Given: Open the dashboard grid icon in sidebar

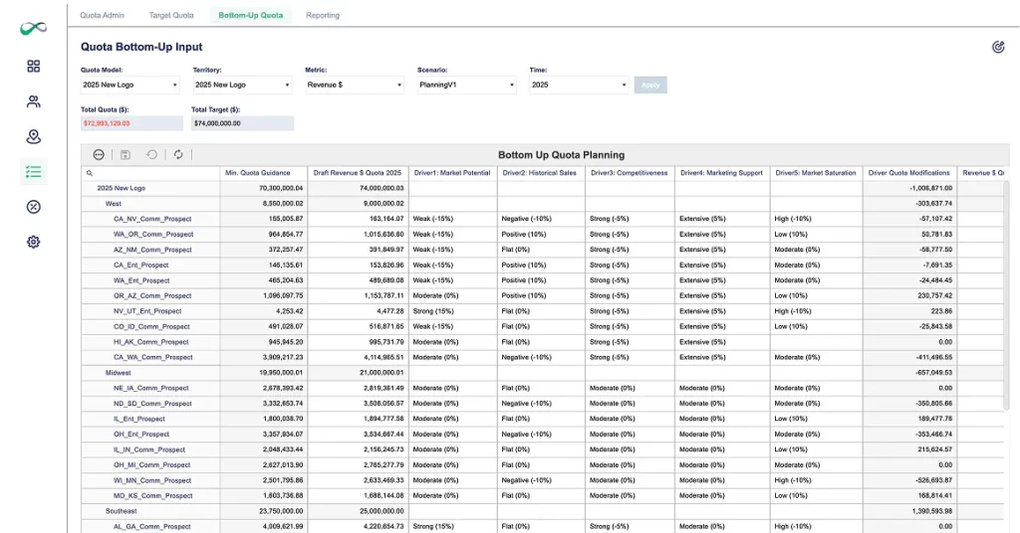Looking at the screenshot, I should coord(34,66).
